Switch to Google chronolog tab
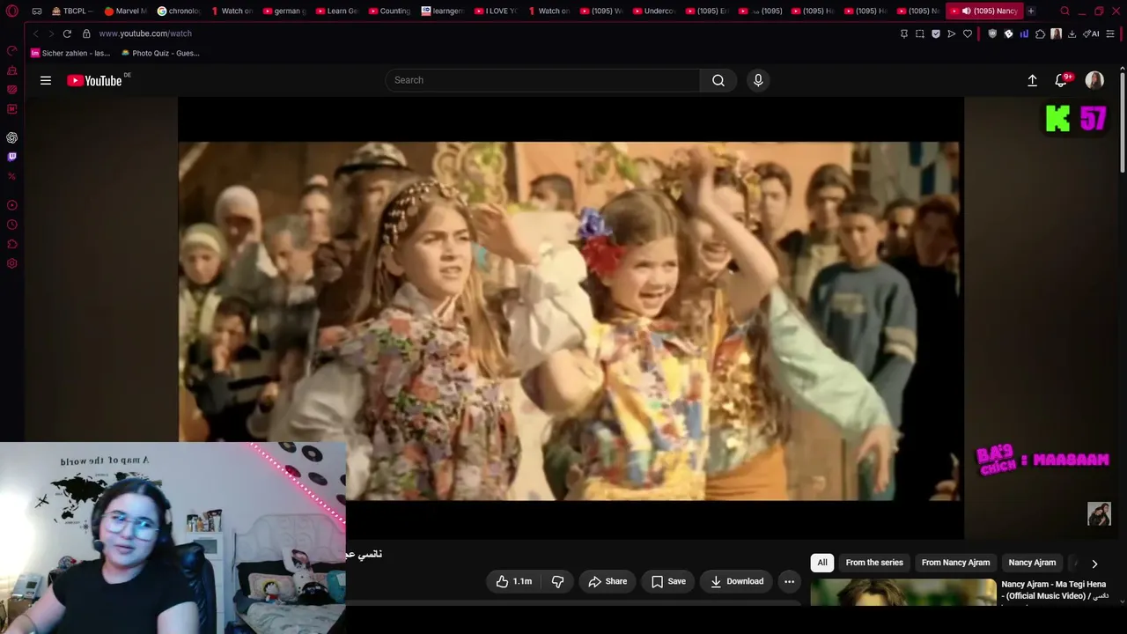 click(x=178, y=11)
